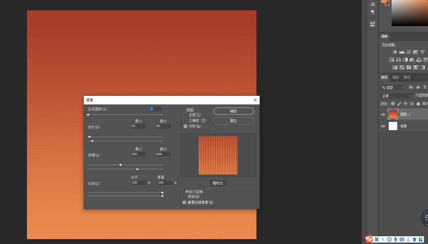The height and width of the screenshot is (244, 428).
Task: Add a Selective Color adjustment
Action: point(416,67)
